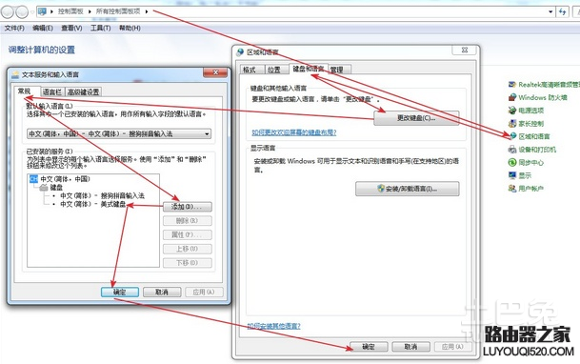The height and width of the screenshot is (364, 580).
Task: Open the Realtek HD audio manager icon
Action: [512, 85]
